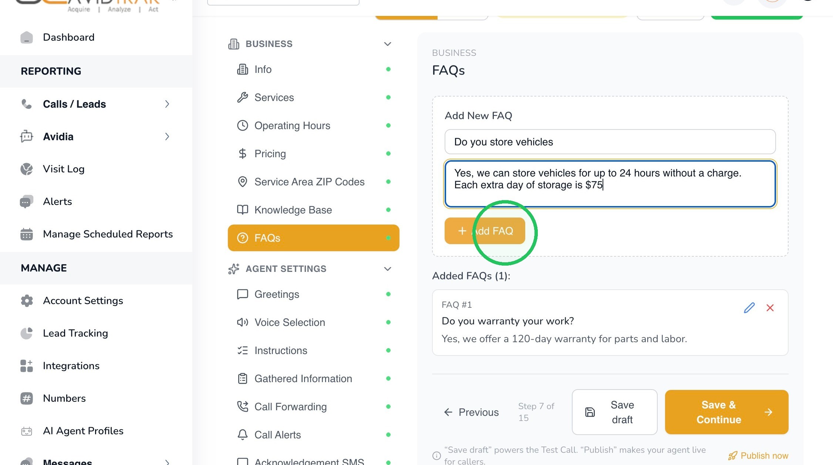Click the 'Do you warranty your work?' text
This screenshot has width=833, height=465.
point(507,321)
